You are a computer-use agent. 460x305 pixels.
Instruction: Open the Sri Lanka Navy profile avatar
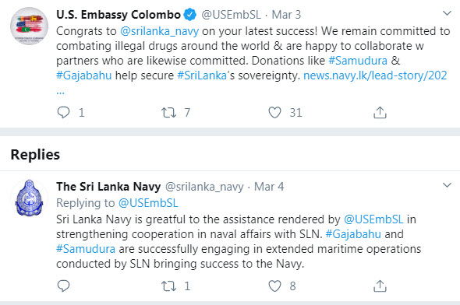(x=29, y=198)
